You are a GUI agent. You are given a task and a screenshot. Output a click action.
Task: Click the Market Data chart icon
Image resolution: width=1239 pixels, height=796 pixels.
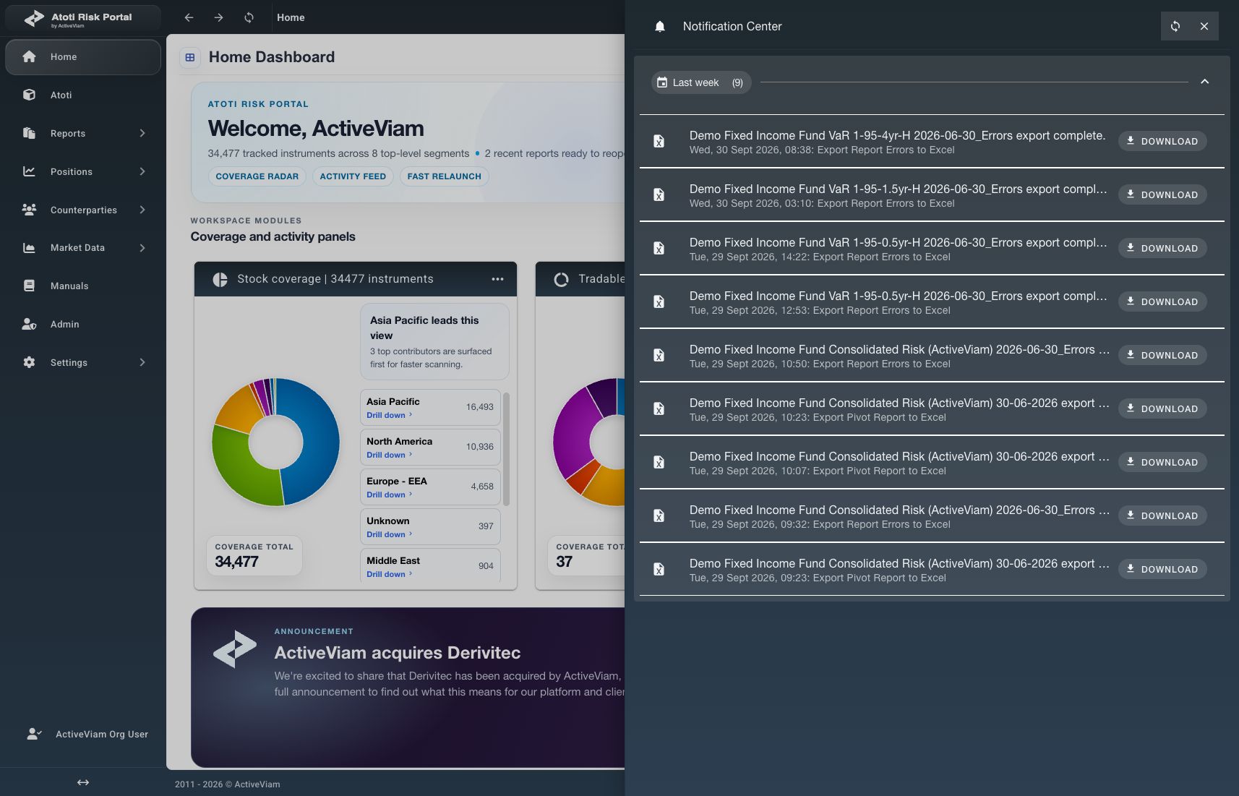click(29, 247)
